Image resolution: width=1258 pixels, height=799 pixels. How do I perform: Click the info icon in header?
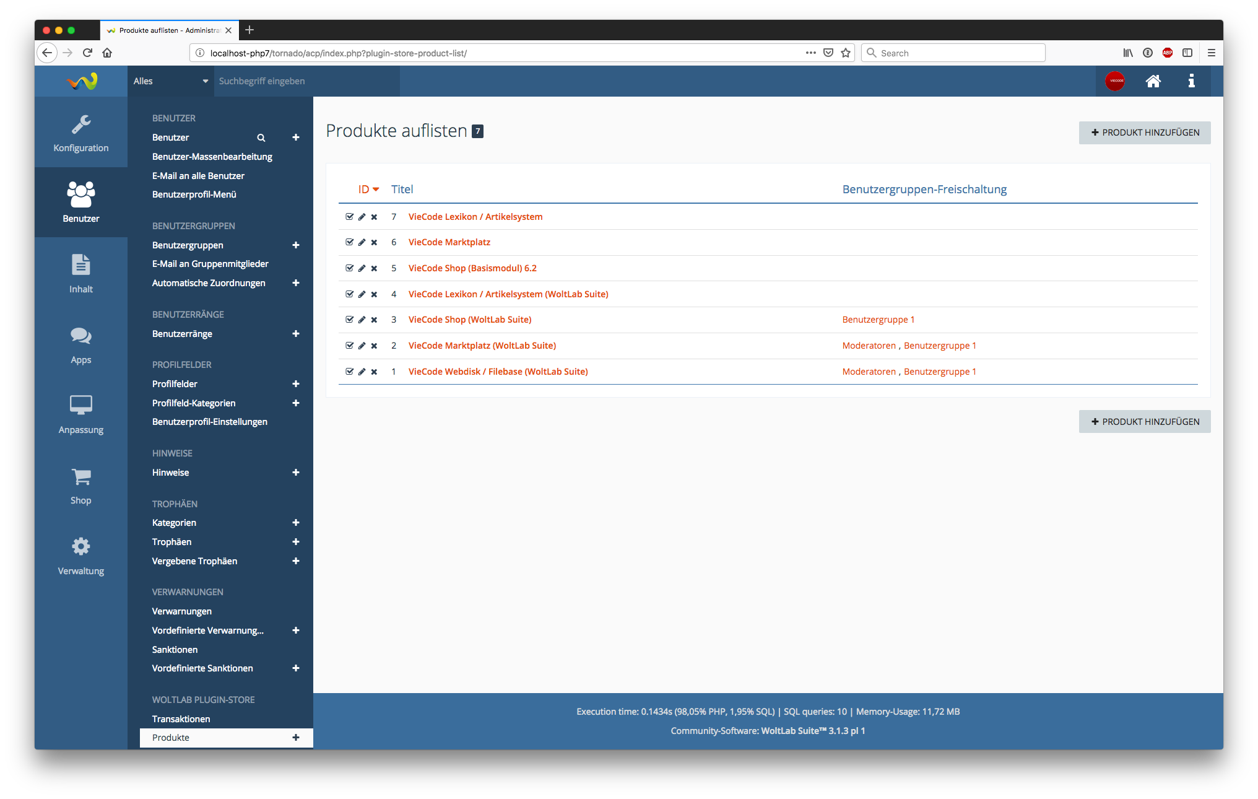click(1191, 81)
